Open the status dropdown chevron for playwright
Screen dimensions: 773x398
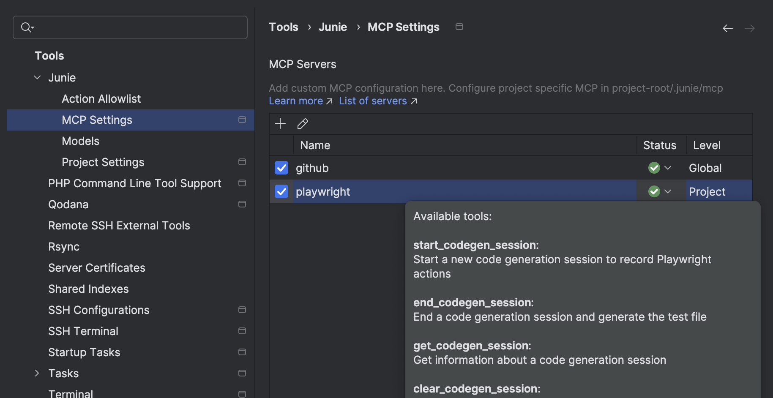[x=667, y=191]
